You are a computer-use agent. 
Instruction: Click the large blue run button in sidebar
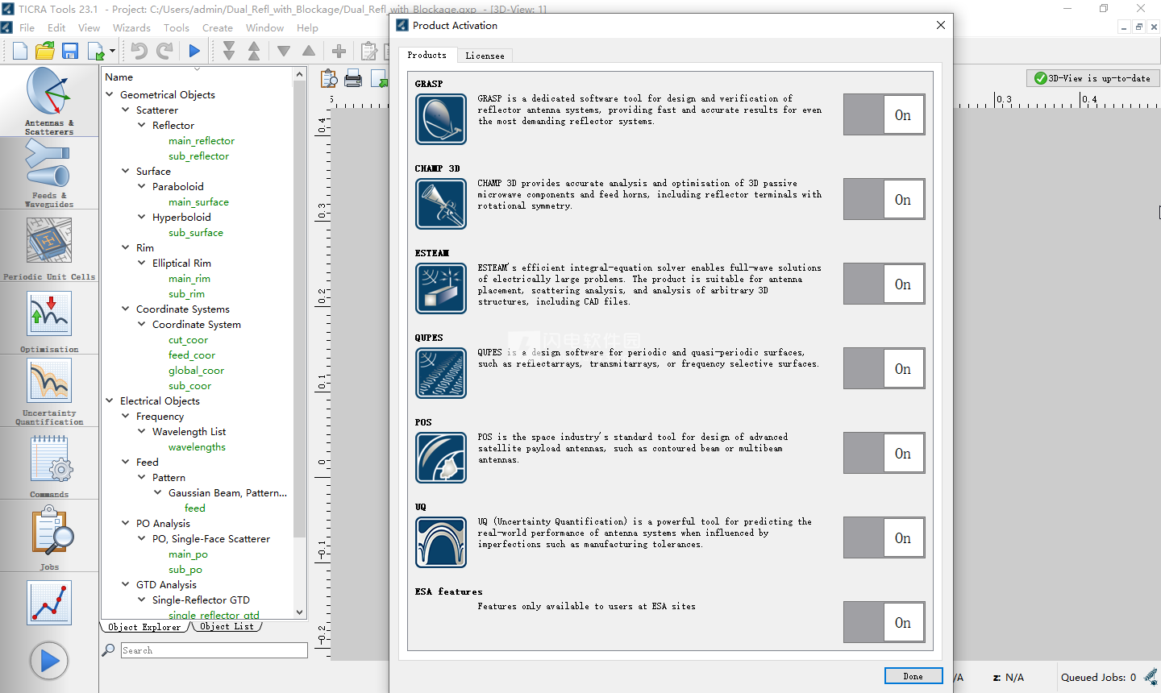tap(49, 662)
